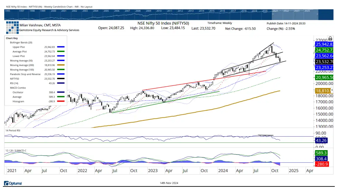Click the 90.00 RSI axis label
Viewport: 343px width, 190px height.
(321, 133)
